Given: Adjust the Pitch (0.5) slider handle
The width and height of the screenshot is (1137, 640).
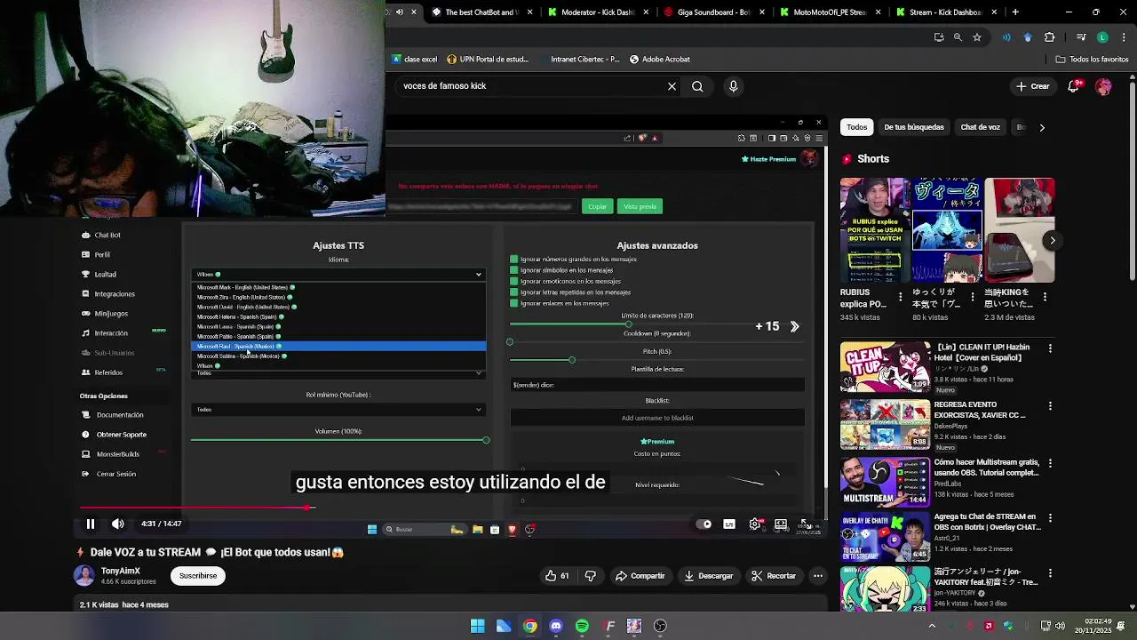Looking at the screenshot, I should pyautogui.click(x=572, y=360).
